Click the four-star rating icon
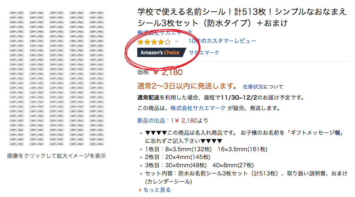355x197 pixels. (x=154, y=41)
